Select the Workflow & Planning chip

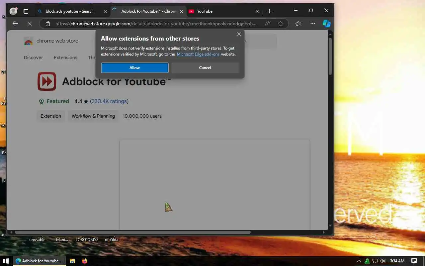coord(93,116)
